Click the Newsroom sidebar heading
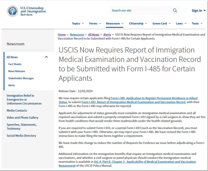Image resolution: width=208 pixels, height=171 pixels. coord(16,44)
